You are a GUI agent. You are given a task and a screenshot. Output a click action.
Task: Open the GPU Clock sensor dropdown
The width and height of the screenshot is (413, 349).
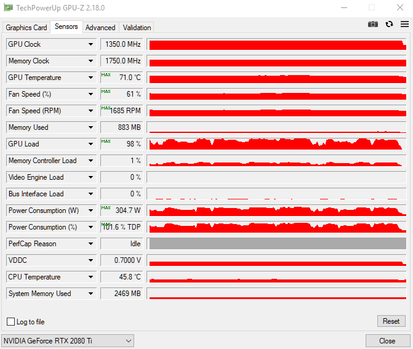point(51,44)
